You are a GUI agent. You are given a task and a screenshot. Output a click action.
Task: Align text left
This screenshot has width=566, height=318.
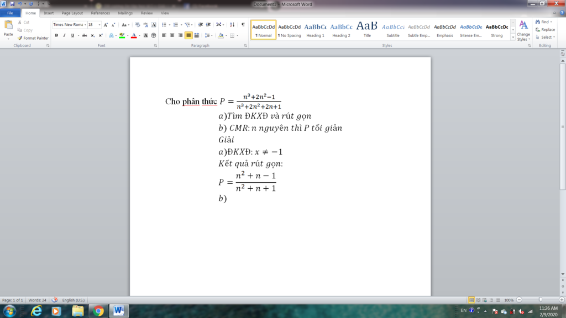click(164, 35)
